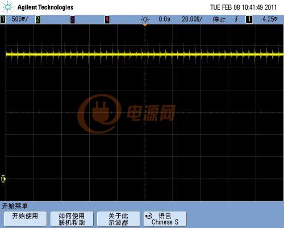The width and height of the screenshot is (284, 228).
Task: Click the 停止 run status indicator
Action: (219, 19)
